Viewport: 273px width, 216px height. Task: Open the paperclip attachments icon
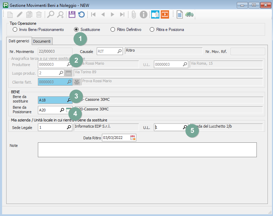pos(134,14)
